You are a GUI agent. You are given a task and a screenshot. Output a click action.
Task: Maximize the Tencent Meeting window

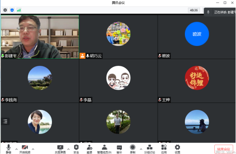(225, 3)
